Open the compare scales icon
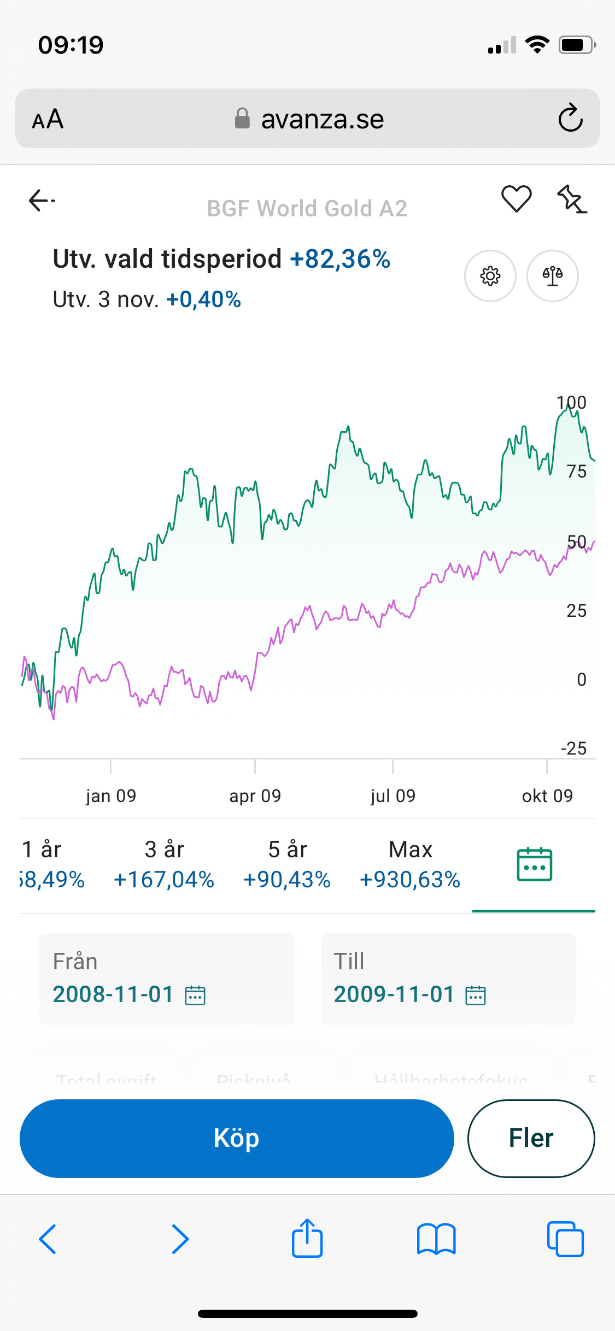 click(552, 276)
